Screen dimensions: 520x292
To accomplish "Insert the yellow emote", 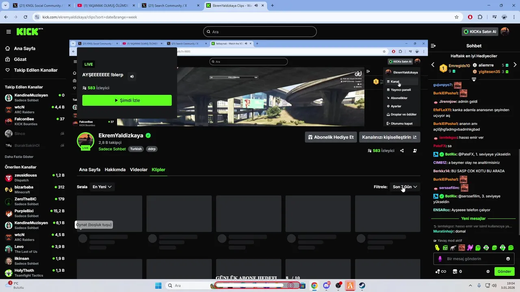I will 437,247.
